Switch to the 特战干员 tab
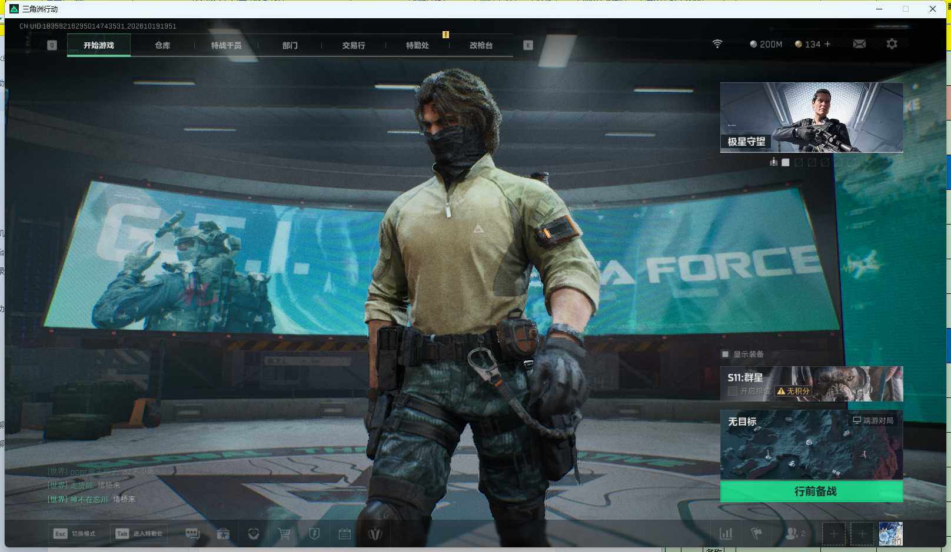 click(x=226, y=45)
